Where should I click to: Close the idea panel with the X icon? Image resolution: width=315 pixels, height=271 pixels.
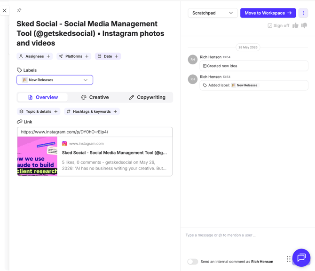click(4, 10)
